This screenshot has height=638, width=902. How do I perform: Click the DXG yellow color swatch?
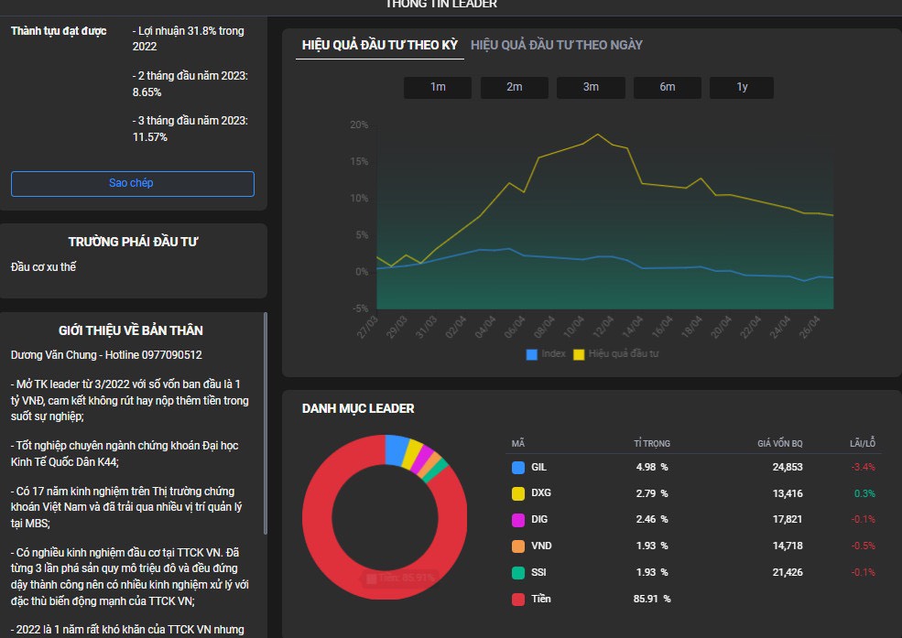(x=518, y=493)
